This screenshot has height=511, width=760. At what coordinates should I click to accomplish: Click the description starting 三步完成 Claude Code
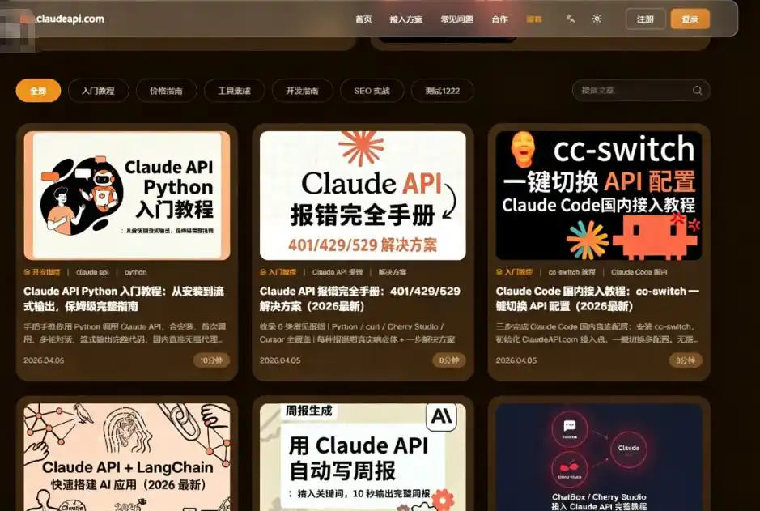pos(597,333)
